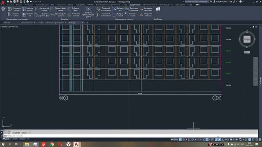
Task: Toggle Object Snap in the status bar
Action: (207, 140)
